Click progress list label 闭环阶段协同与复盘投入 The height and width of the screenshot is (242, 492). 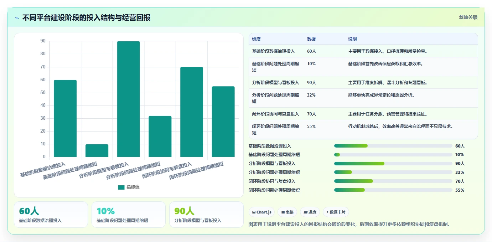272,181
